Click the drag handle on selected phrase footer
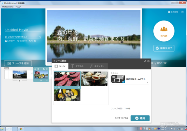 (x=47, y=80)
